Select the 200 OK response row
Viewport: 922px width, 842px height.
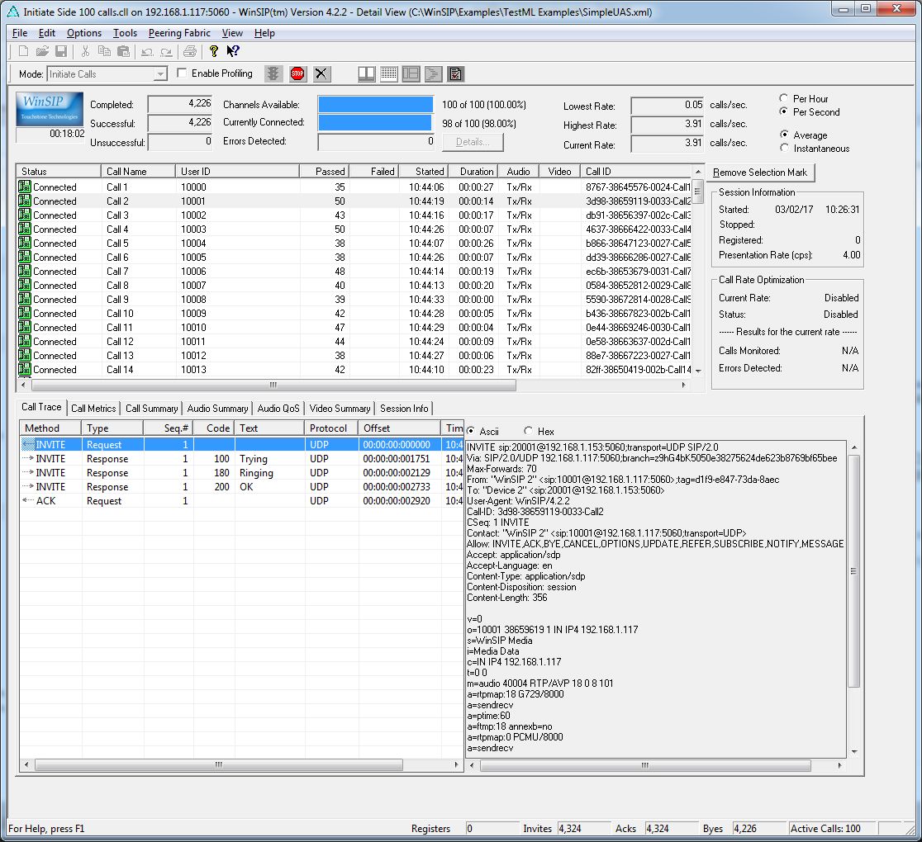242,487
